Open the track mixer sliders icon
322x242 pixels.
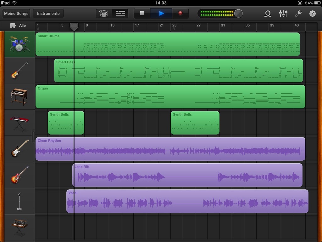coord(283,14)
